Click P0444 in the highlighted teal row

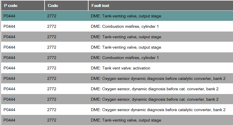9,16
